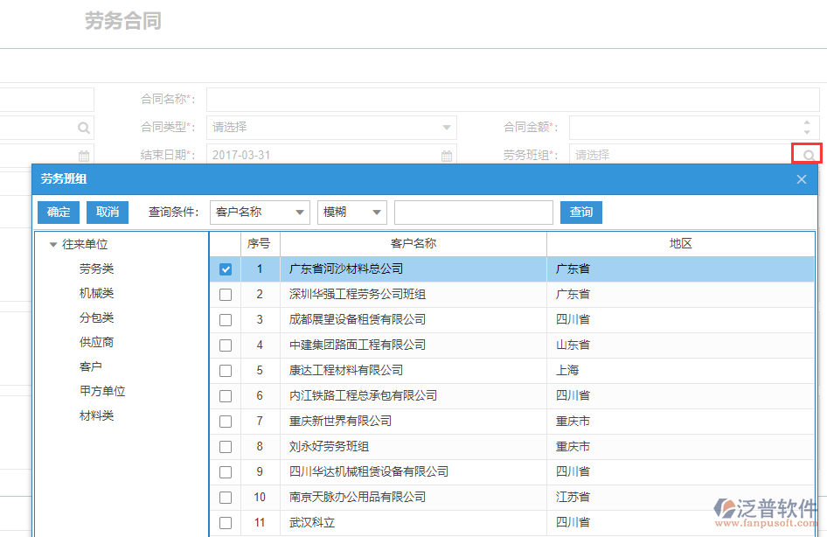Click the 合同金额 increase stepper arrow
This screenshot has height=537, width=827.
click(807, 122)
